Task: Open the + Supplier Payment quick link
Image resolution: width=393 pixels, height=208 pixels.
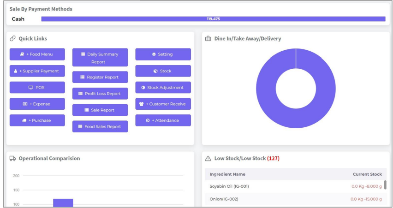Action: [x=37, y=71]
